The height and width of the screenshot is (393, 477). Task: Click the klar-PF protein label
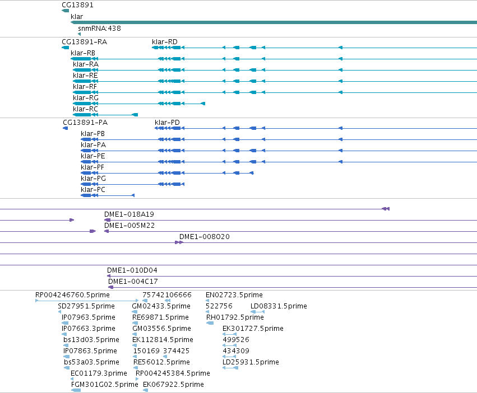coord(92,167)
